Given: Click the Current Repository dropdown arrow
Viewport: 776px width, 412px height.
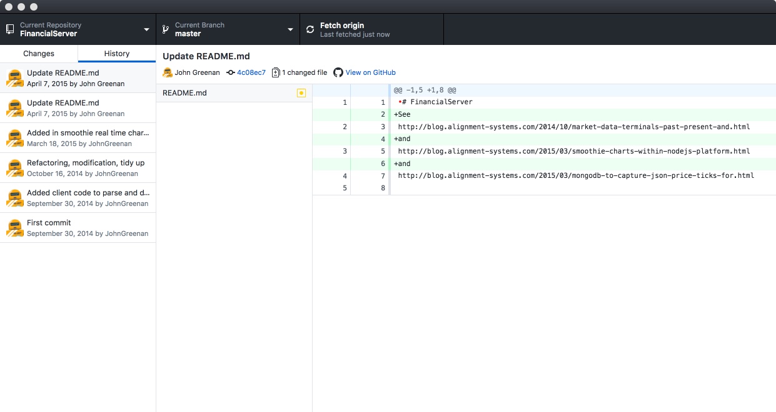Looking at the screenshot, I should coord(146,30).
